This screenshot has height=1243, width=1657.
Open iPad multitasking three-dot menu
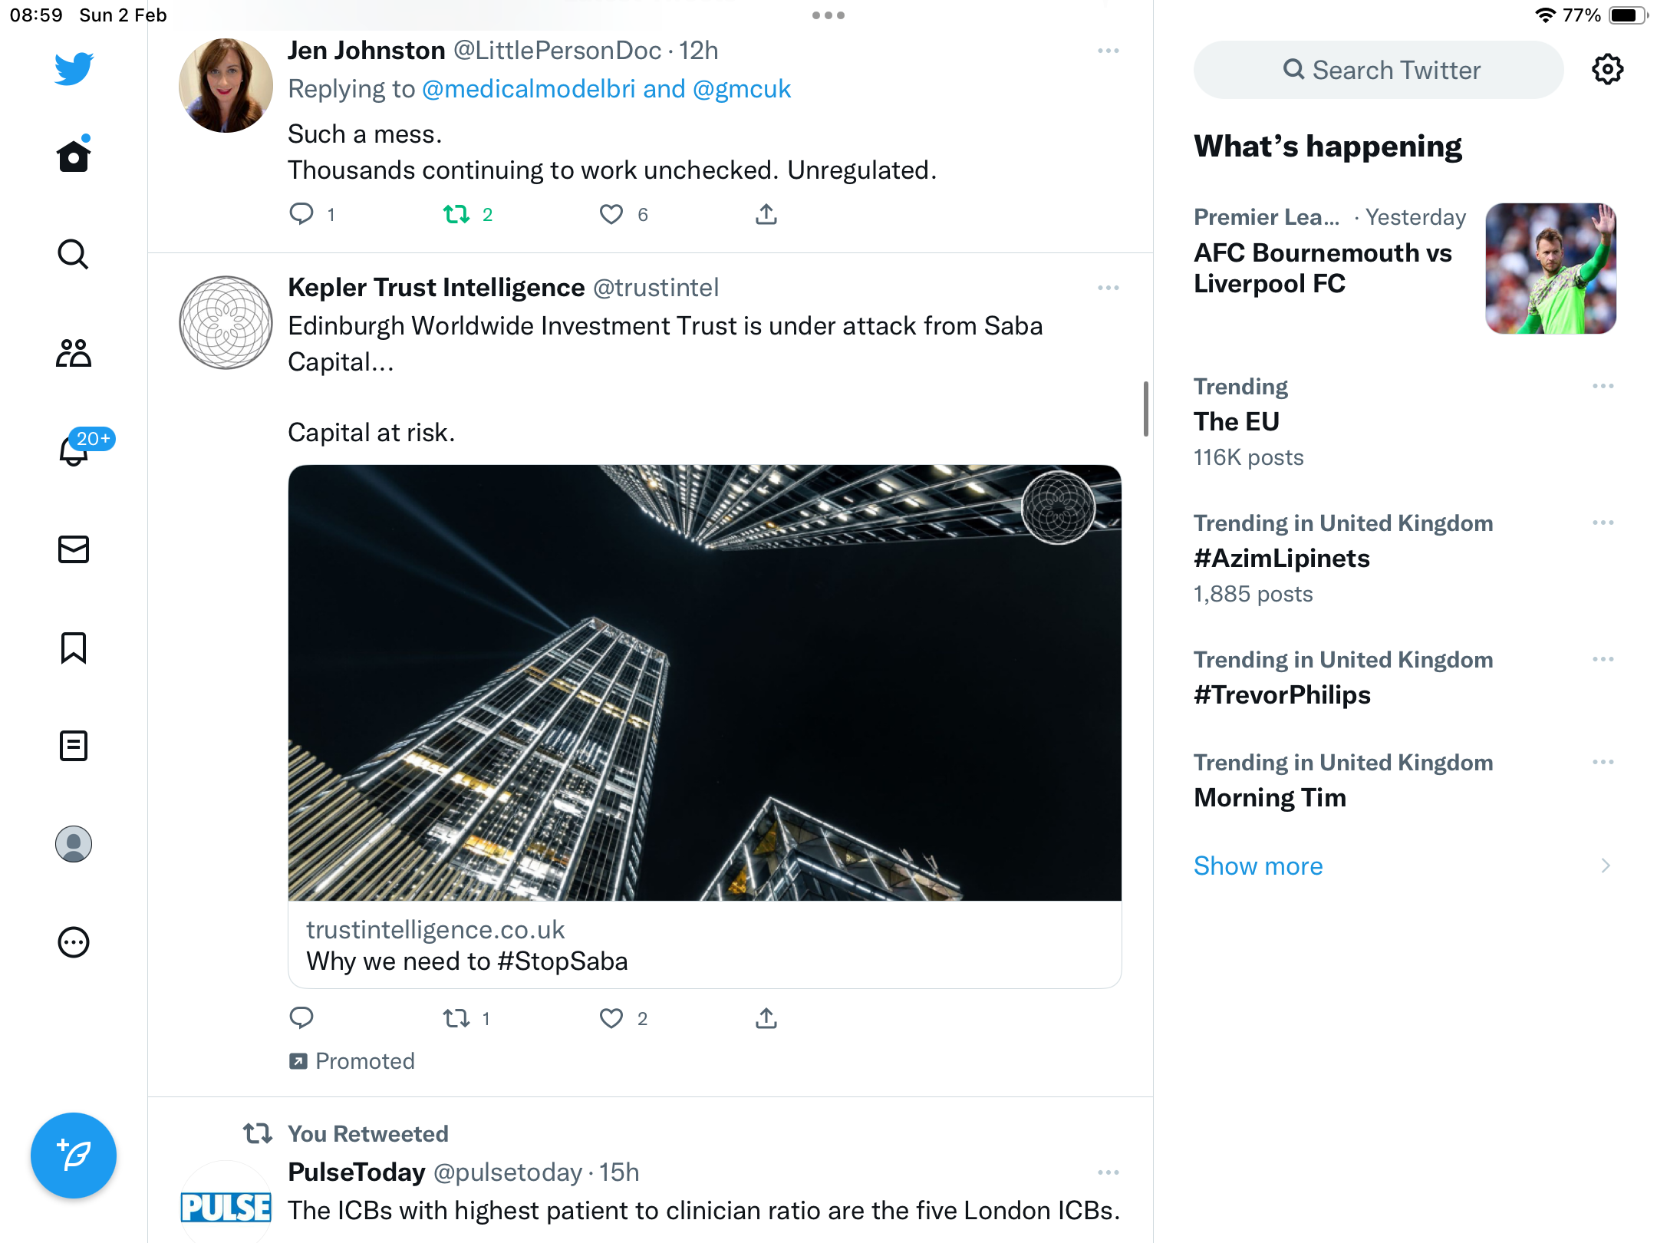[828, 15]
